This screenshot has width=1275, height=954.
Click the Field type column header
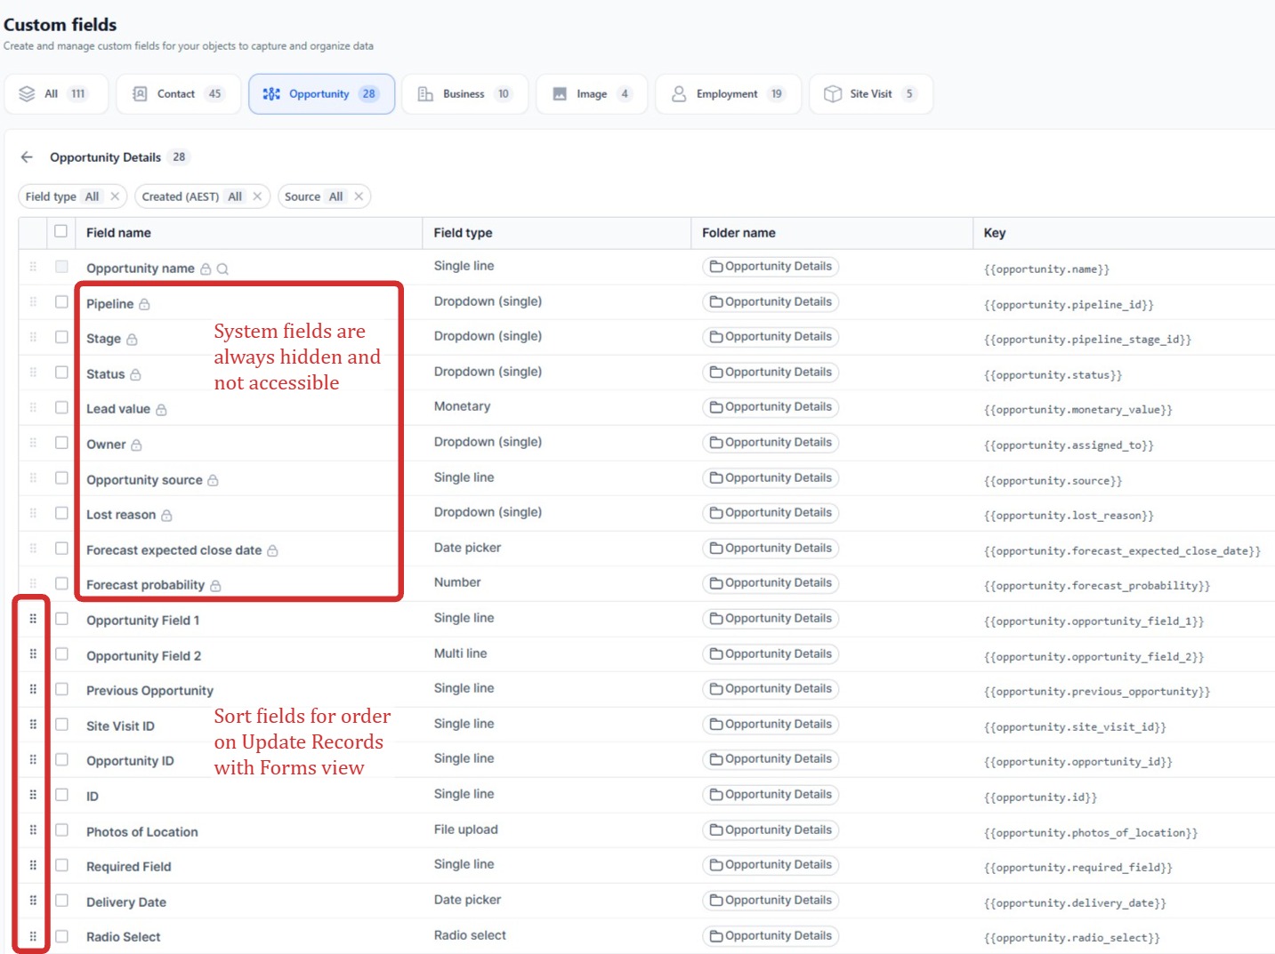[463, 233]
